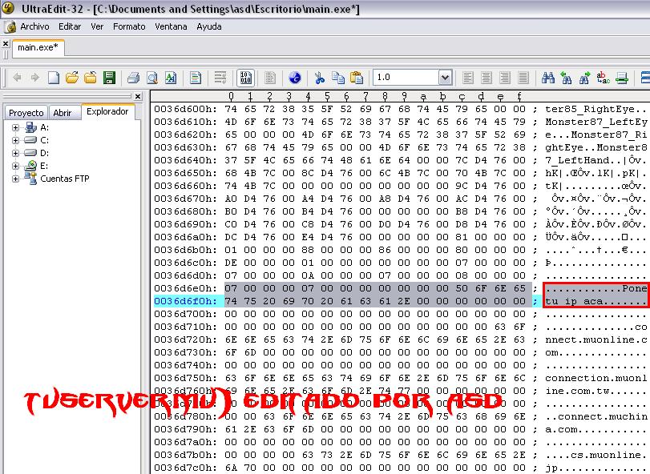This screenshot has width=650, height=474.
Task: Select the main.exe* file tab
Action: [x=38, y=47]
